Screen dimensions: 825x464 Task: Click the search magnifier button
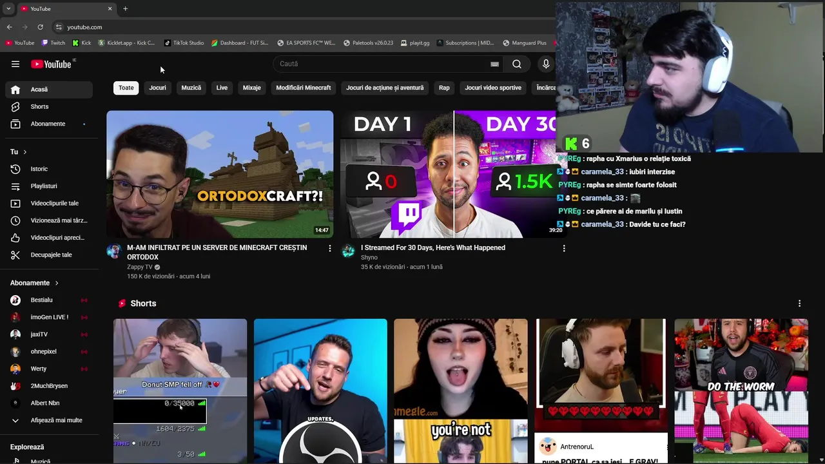tap(517, 64)
